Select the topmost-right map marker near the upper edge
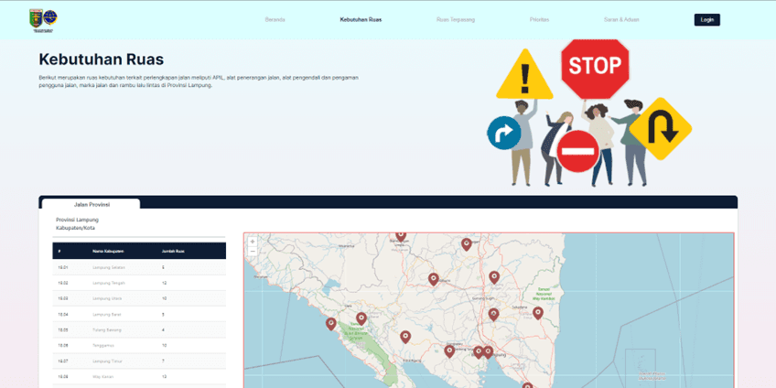 [x=466, y=244]
